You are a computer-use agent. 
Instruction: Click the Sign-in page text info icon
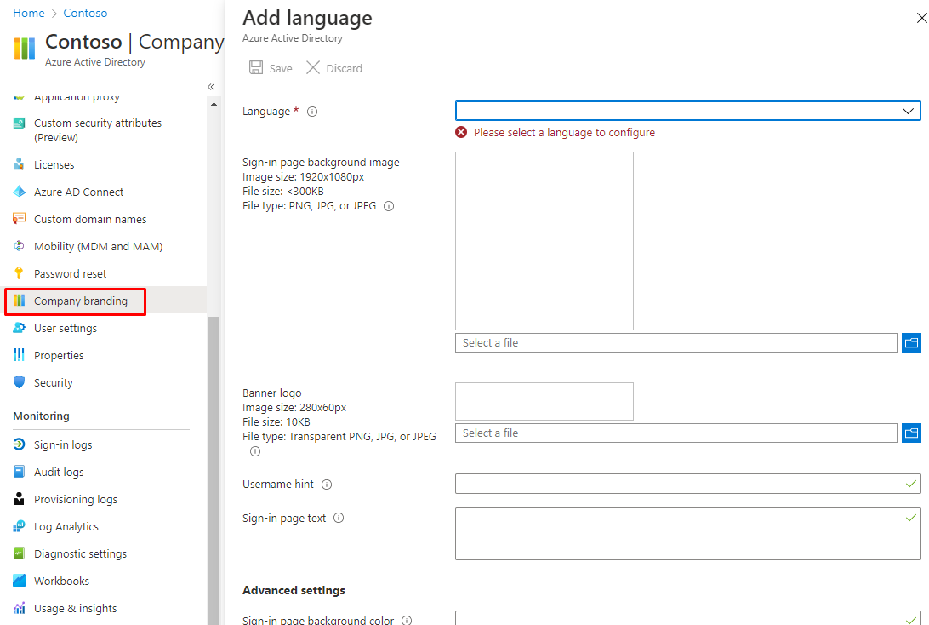tap(339, 518)
